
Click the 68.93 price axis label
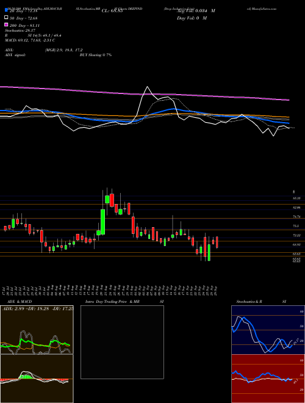pos(296,244)
